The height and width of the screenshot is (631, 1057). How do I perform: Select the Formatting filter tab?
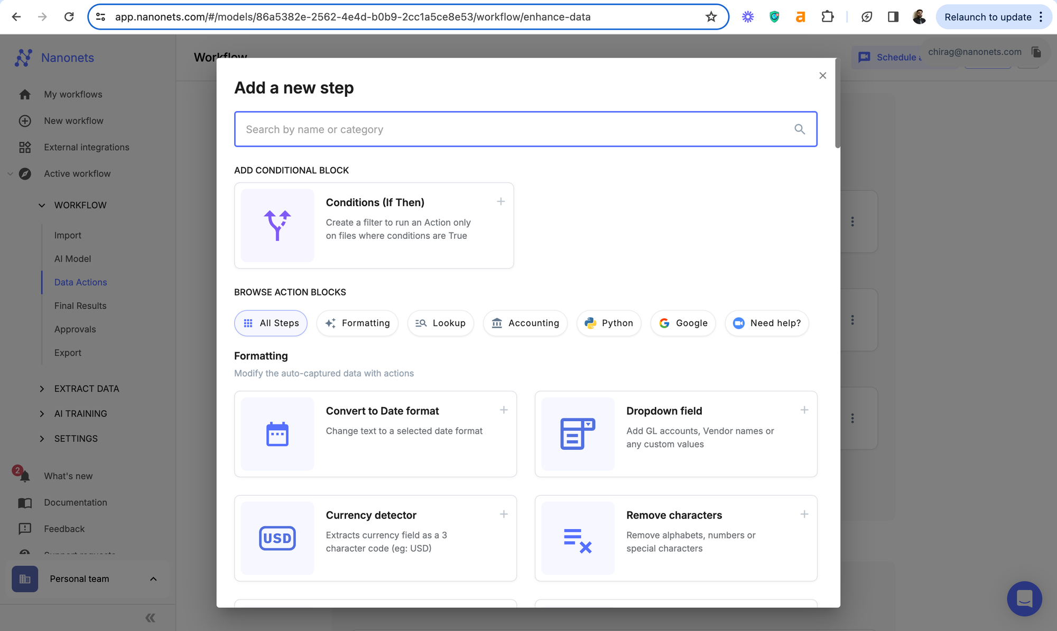[x=357, y=323]
